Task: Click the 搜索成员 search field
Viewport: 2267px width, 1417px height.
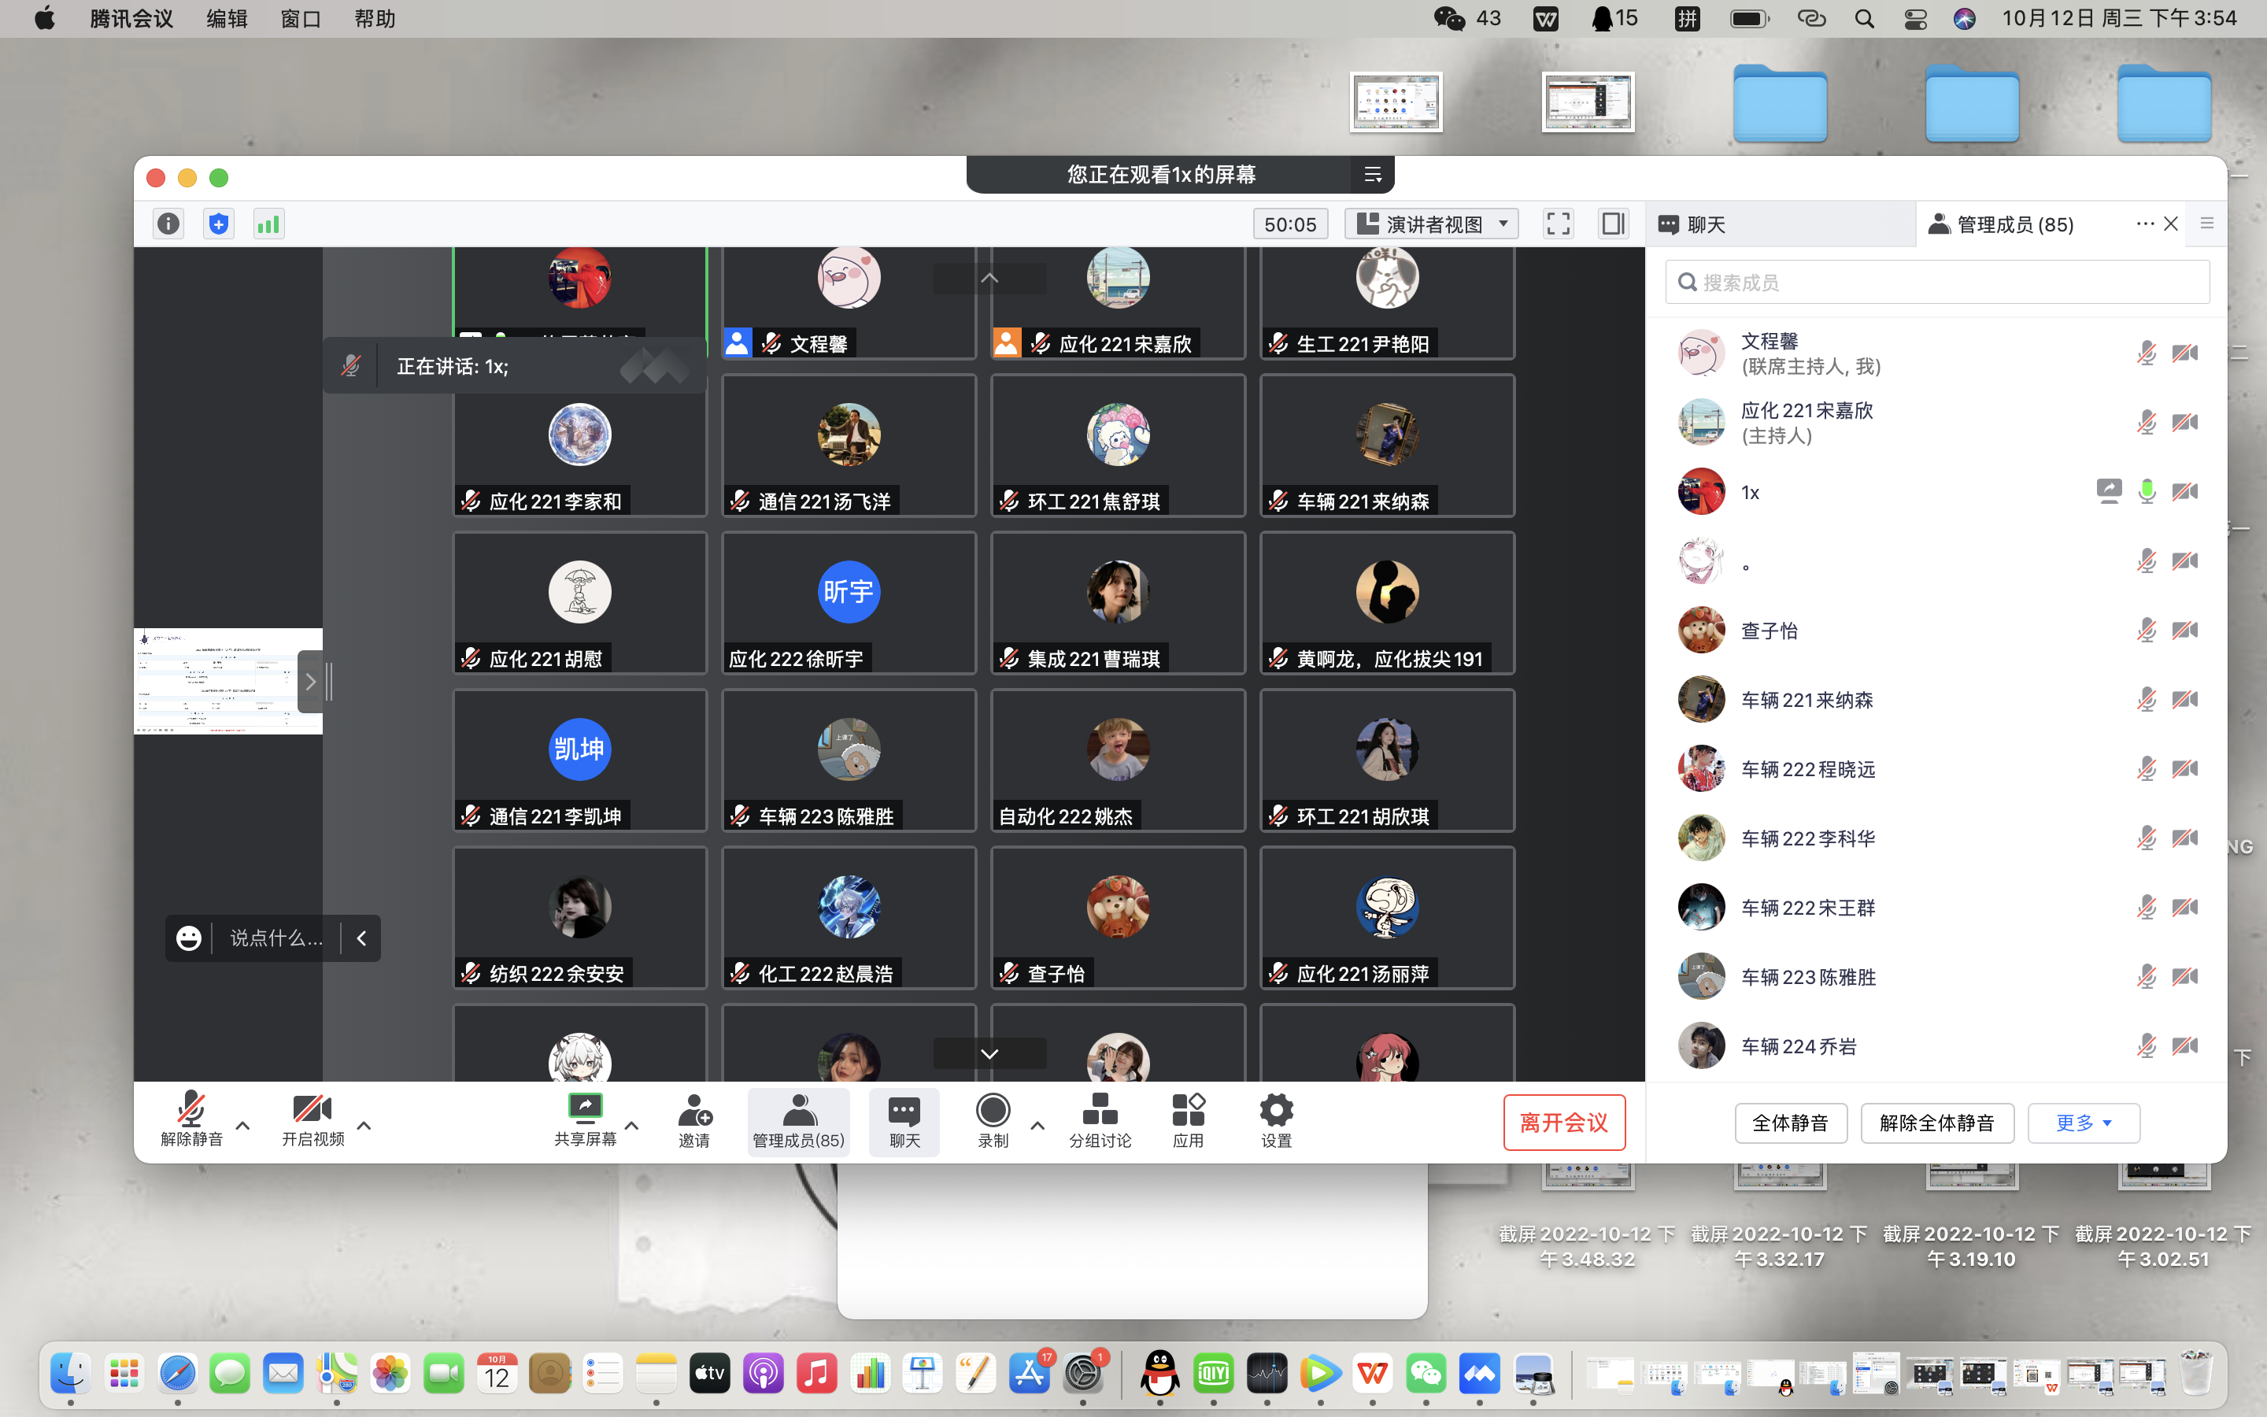Action: tap(1937, 282)
